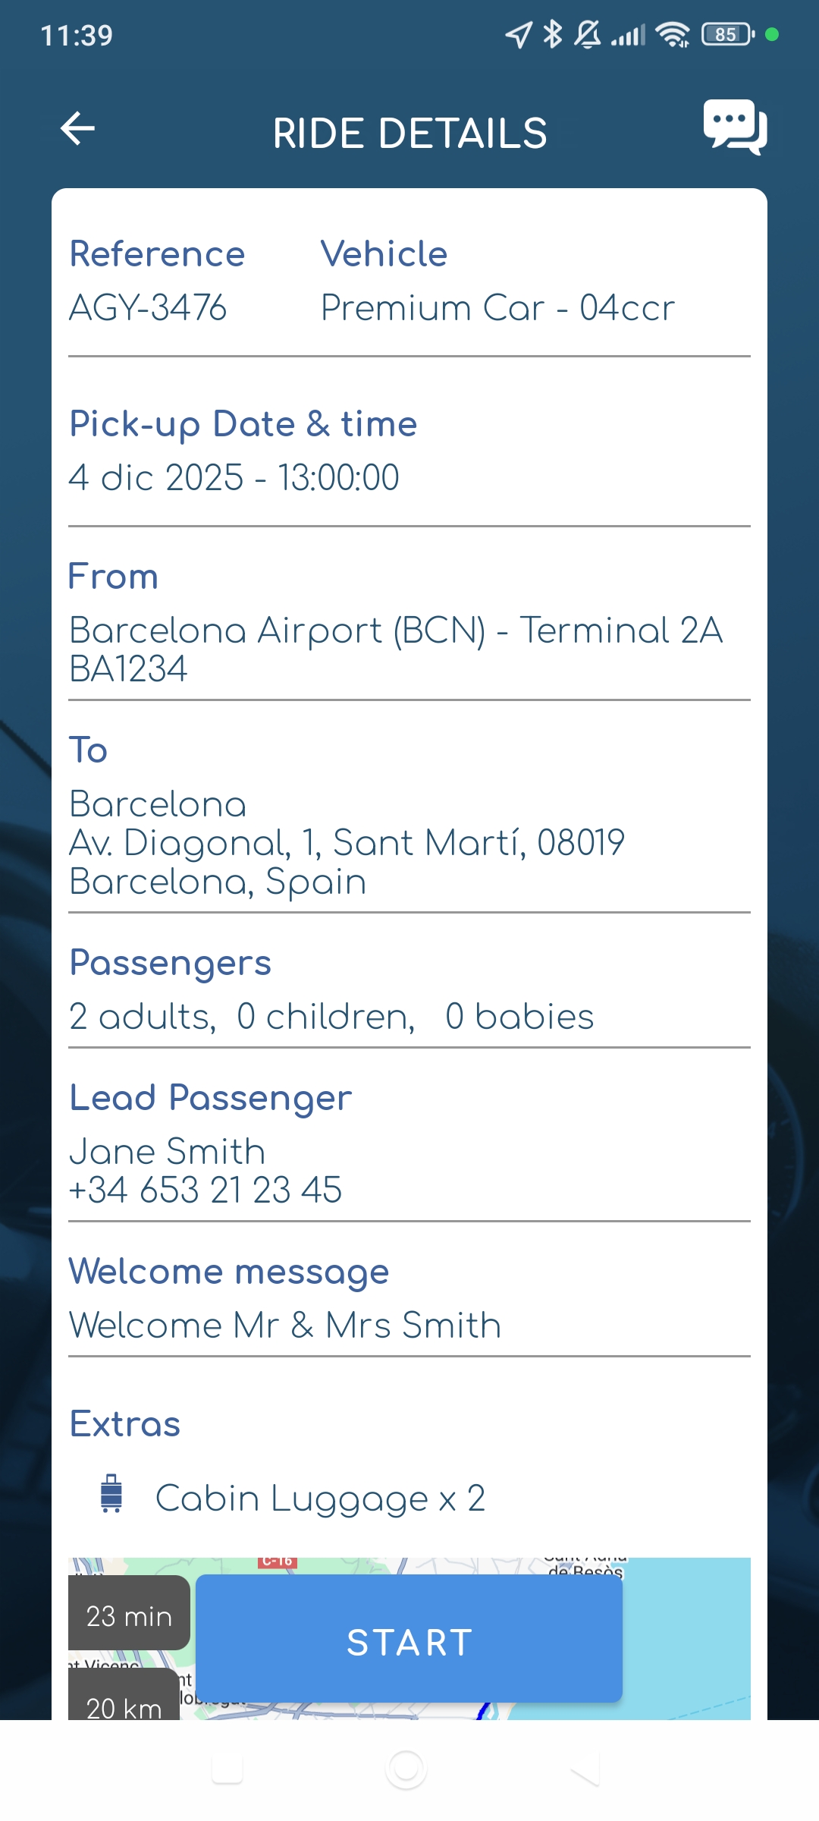
Task: Tap the Av. Diagonal destination address
Action: click(x=347, y=843)
